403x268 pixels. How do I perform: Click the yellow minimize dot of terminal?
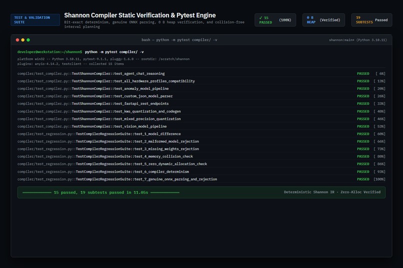click(23, 40)
